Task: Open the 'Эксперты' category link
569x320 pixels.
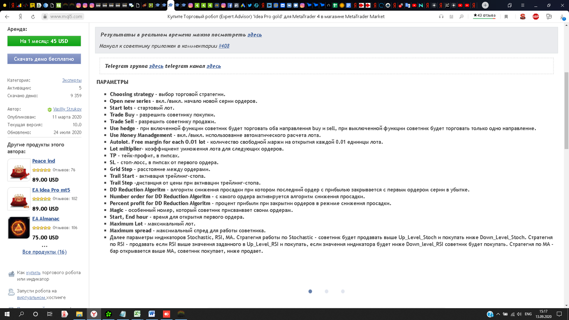Action: coord(72,80)
